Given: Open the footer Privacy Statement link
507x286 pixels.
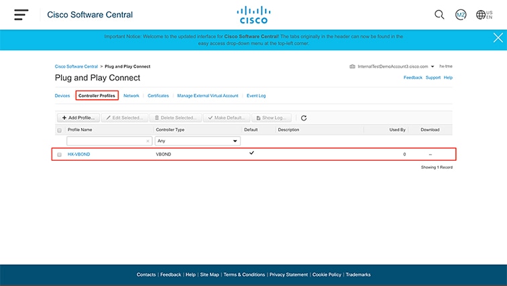Looking at the screenshot, I should click(x=289, y=275).
